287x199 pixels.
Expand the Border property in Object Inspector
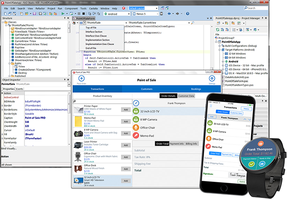tap(2, 105)
